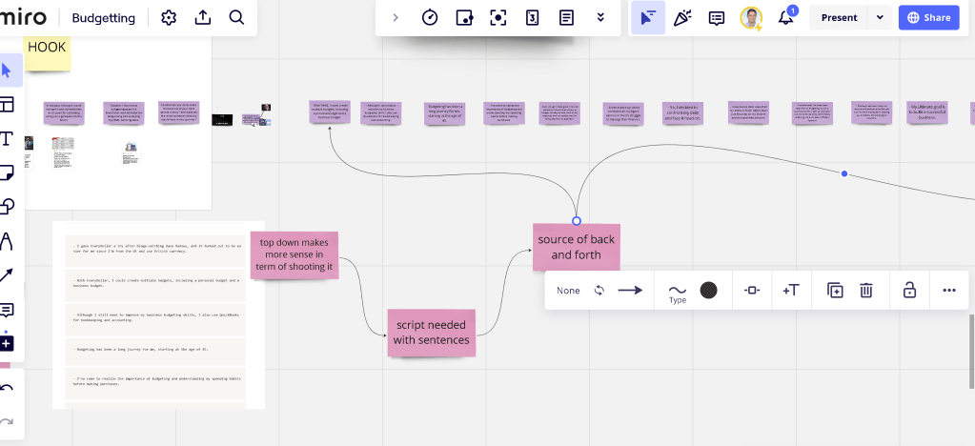Click the miro logo
Viewport: 975px width, 446px height.
[23, 17]
